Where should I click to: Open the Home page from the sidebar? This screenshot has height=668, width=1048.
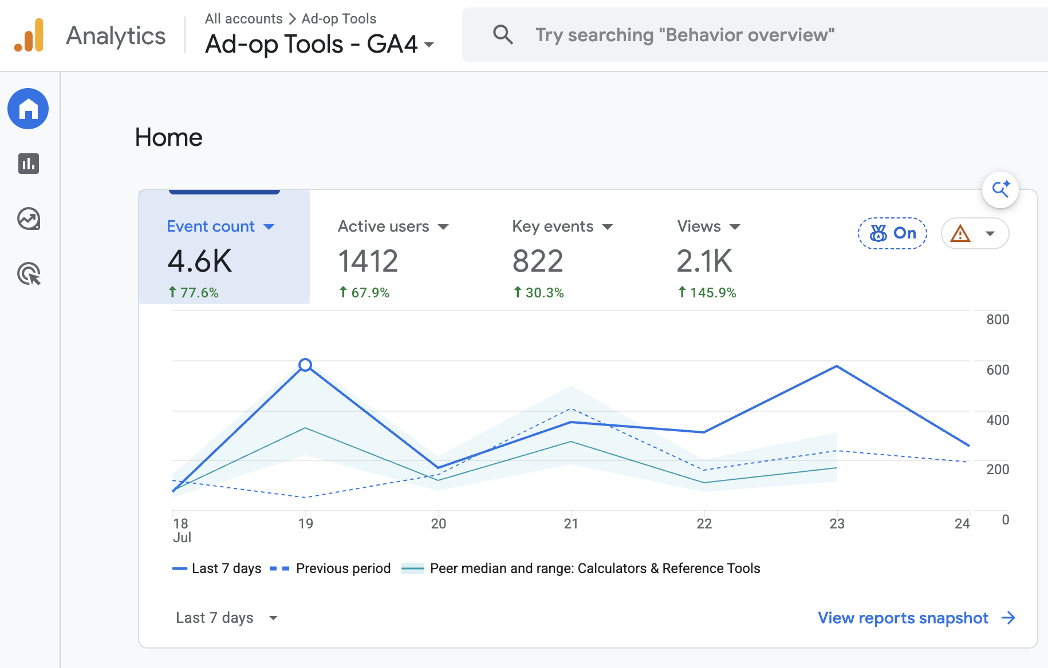(x=28, y=109)
